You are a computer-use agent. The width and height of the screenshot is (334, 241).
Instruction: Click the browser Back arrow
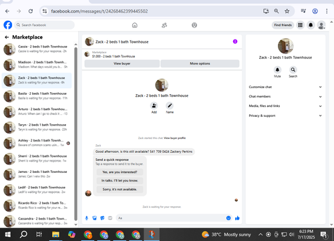(x=7, y=11)
